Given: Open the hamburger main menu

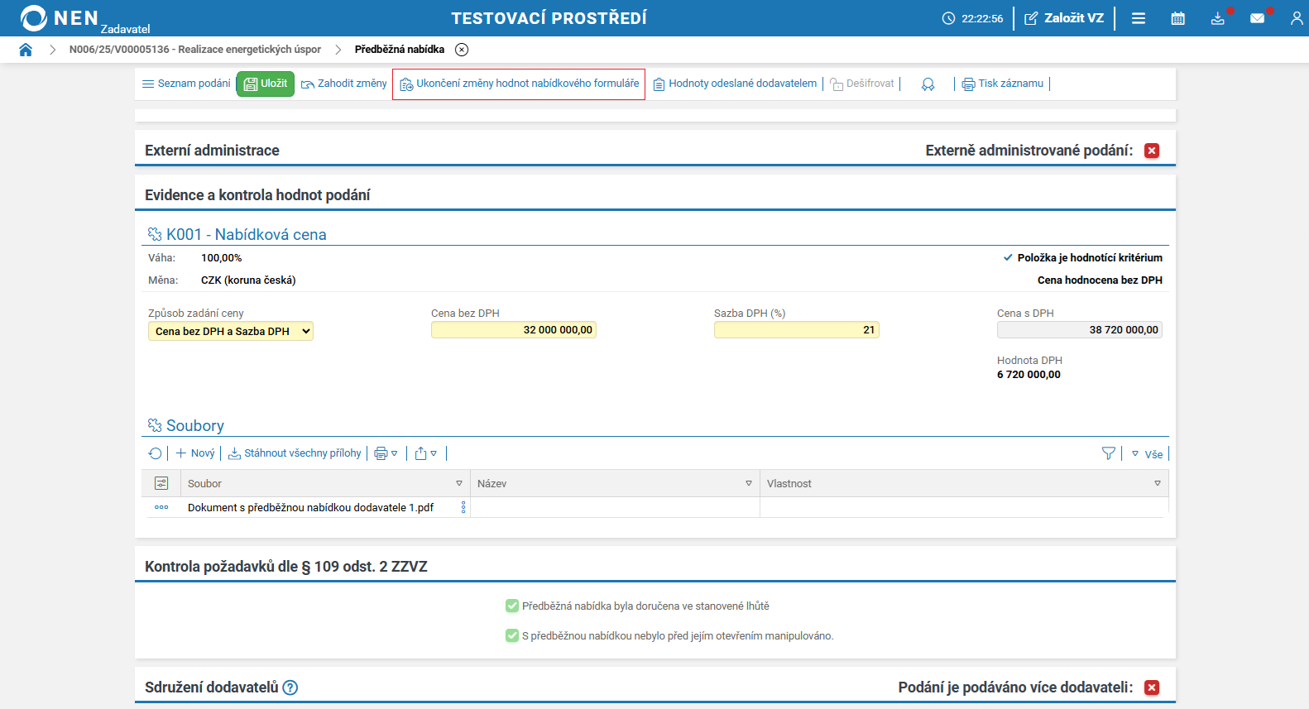Looking at the screenshot, I should tap(1139, 18).
